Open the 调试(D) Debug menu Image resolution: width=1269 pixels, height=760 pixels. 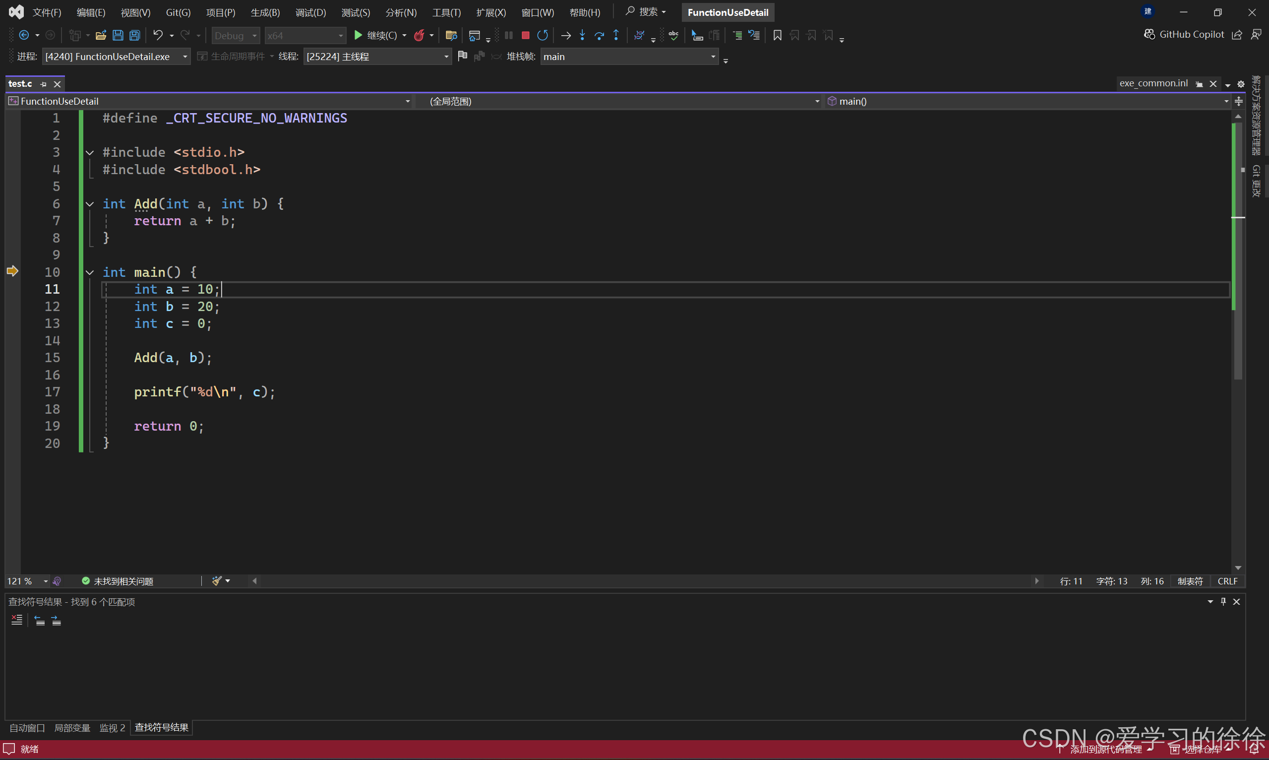click(310, 12)
